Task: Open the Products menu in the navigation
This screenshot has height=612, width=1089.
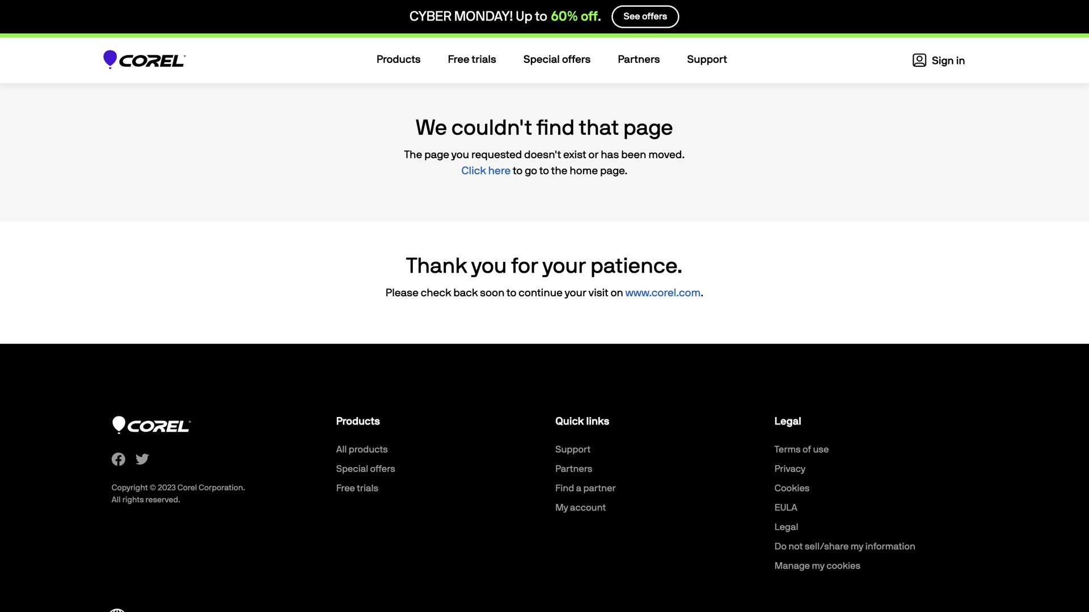Action: (398, 59)
